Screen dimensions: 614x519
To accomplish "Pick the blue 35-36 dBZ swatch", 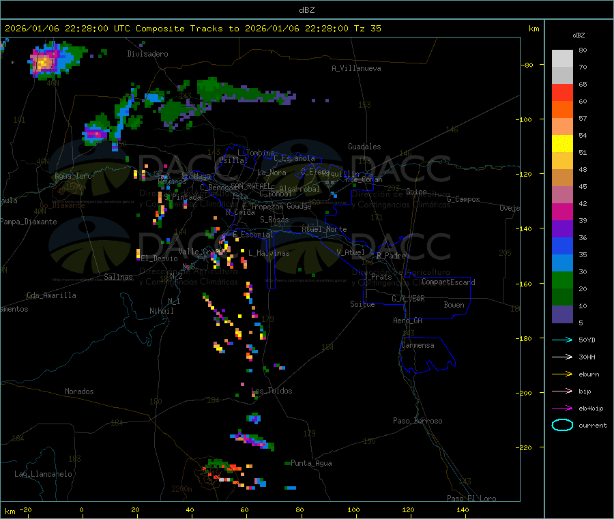I will pos(562,246).
